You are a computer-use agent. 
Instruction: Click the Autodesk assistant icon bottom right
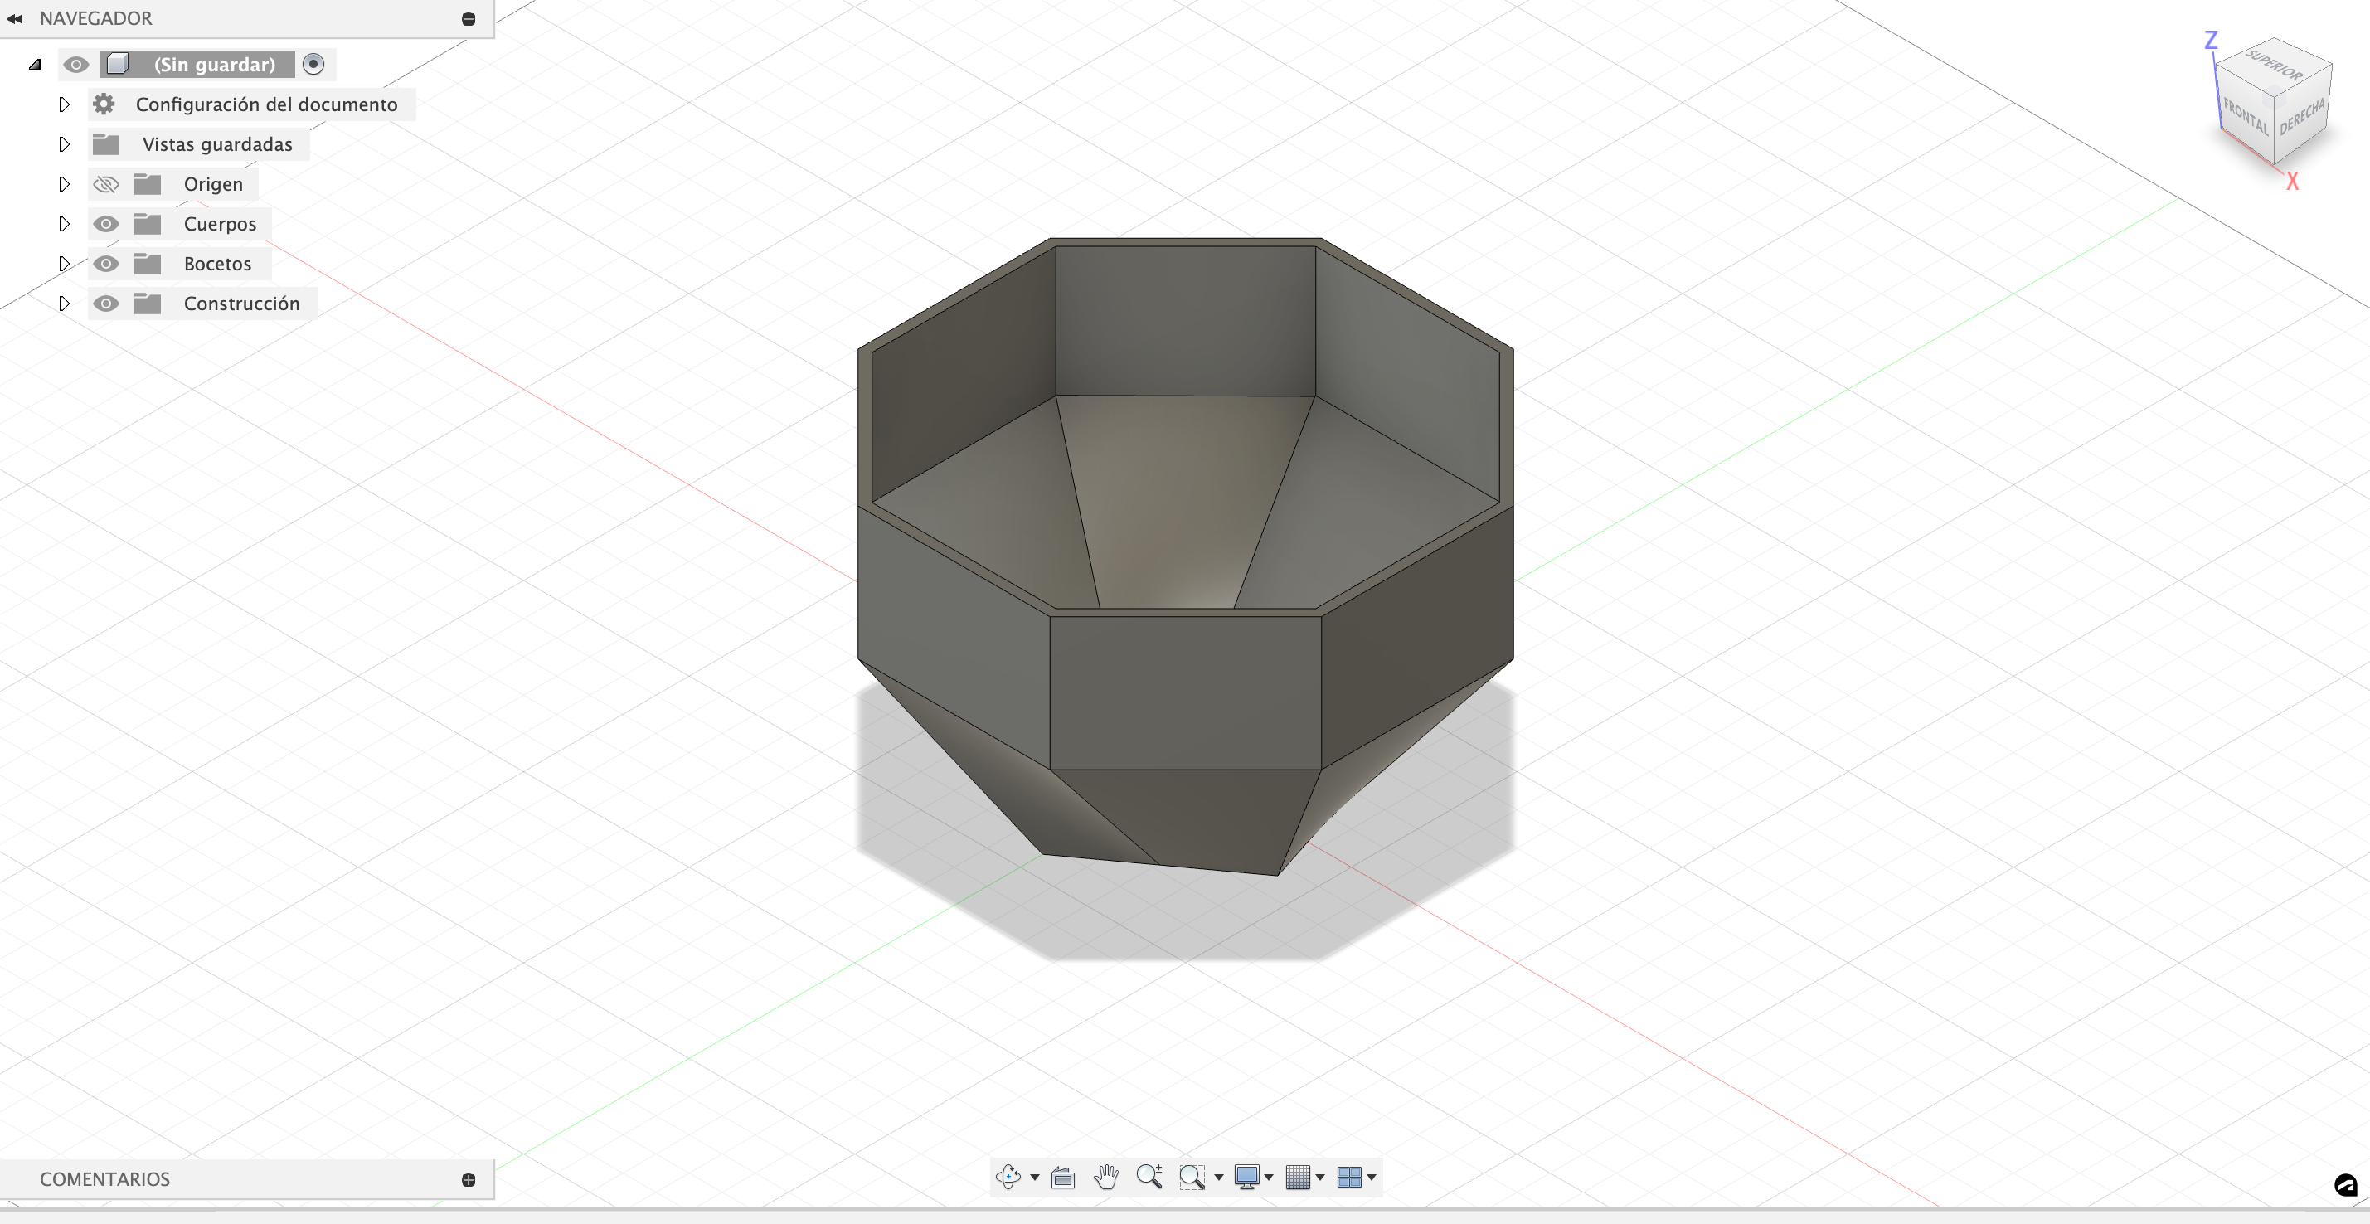2346,1185
